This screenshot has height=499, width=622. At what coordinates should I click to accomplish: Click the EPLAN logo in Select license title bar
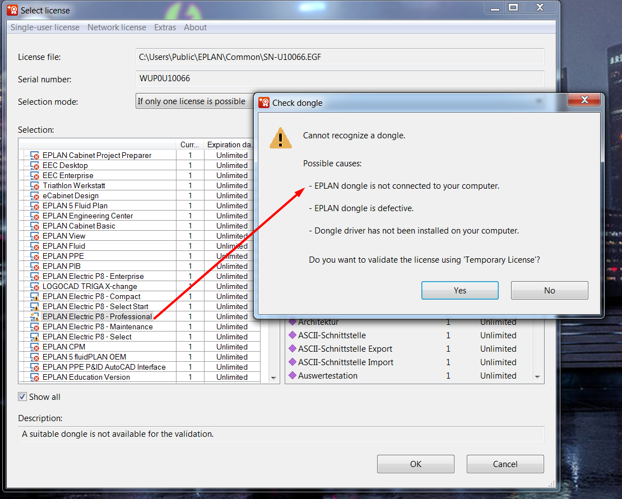point(12,10)
